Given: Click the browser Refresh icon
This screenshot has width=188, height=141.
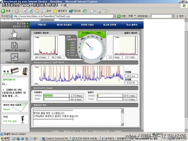Looking at the screenshot, I should 31,11.
